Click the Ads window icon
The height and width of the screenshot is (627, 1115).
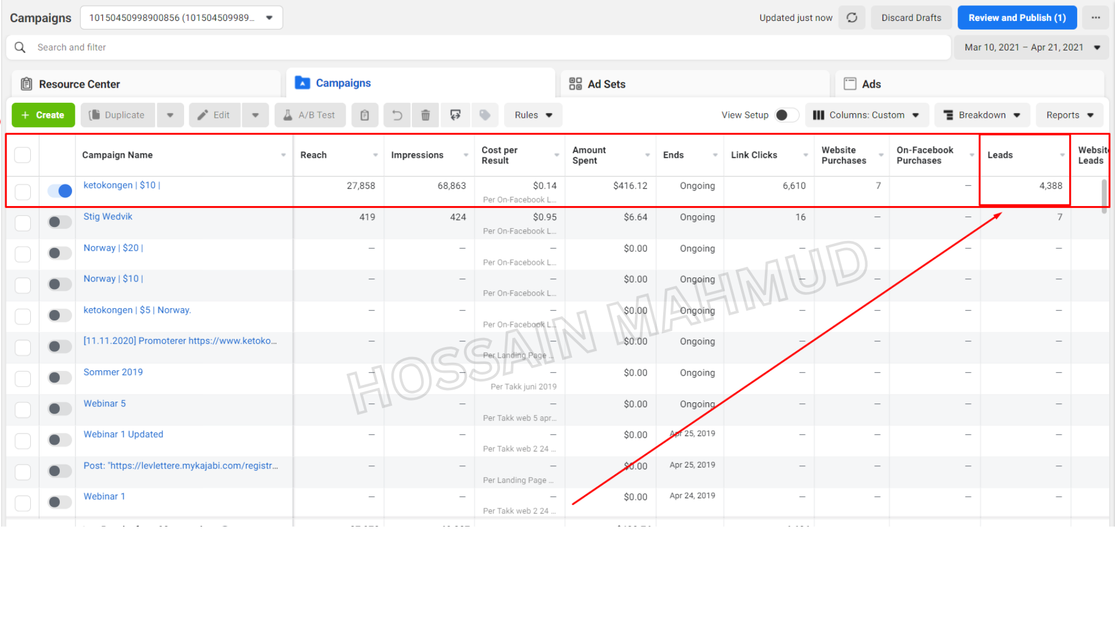850,84
